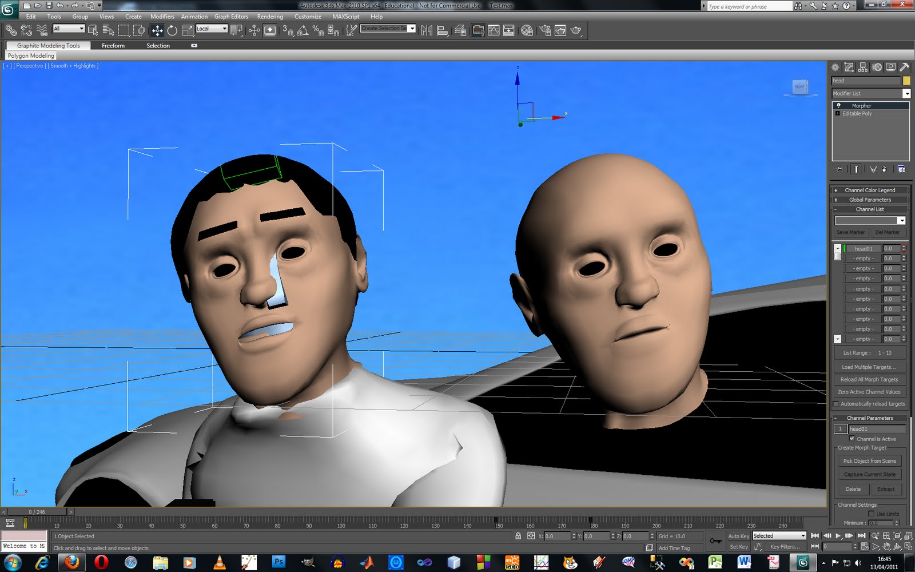
Task: Open the Create panel icon in command panel
Action: 834,67
